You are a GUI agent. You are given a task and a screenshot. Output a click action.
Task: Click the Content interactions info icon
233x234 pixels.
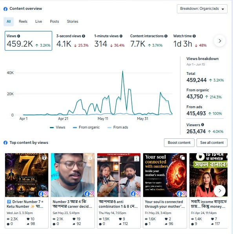pos(166,36)
